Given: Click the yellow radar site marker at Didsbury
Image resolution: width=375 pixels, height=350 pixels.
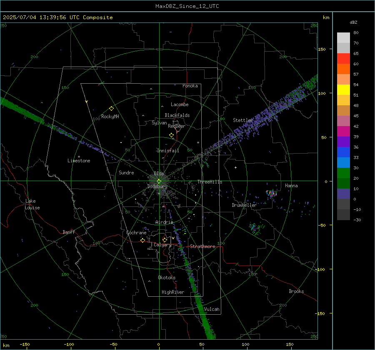Looking at the screenshot, I should coord(159,181).
